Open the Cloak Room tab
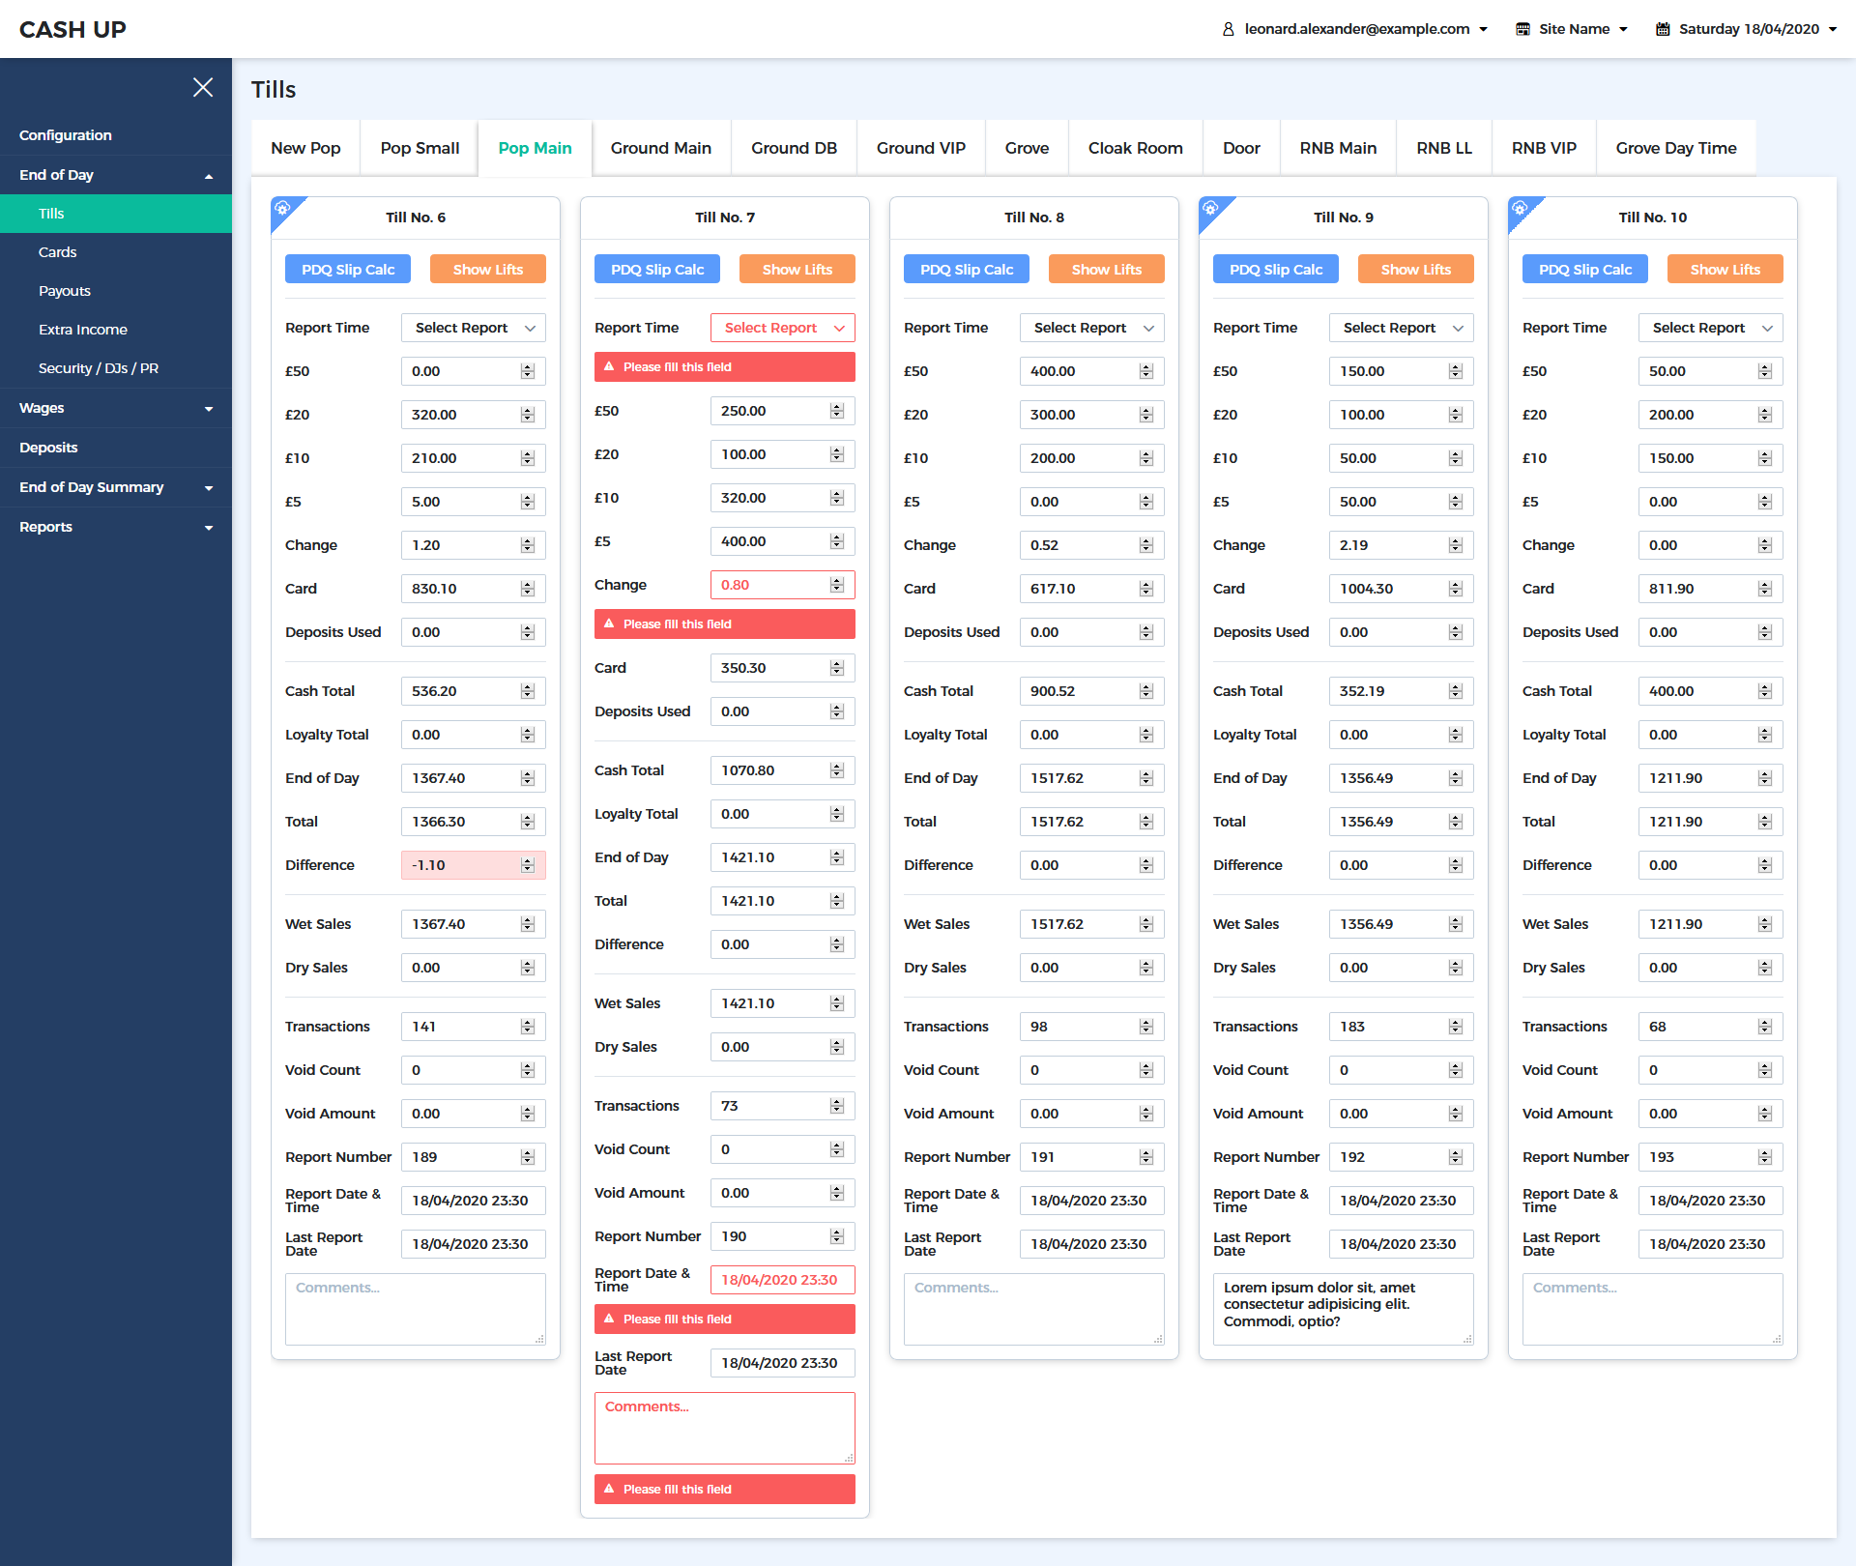 click(x=1135, y=148)
